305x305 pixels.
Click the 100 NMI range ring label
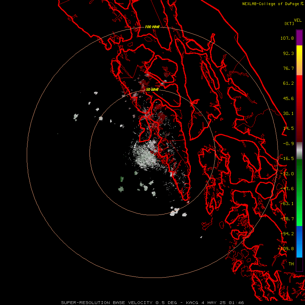[x=152, y=27]
